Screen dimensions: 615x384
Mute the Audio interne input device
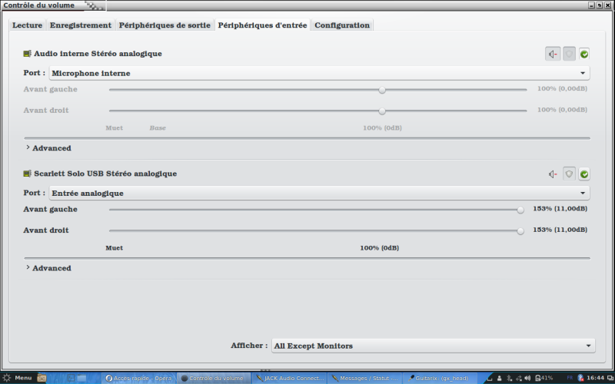pyautogui.click(x=552, y=54)
